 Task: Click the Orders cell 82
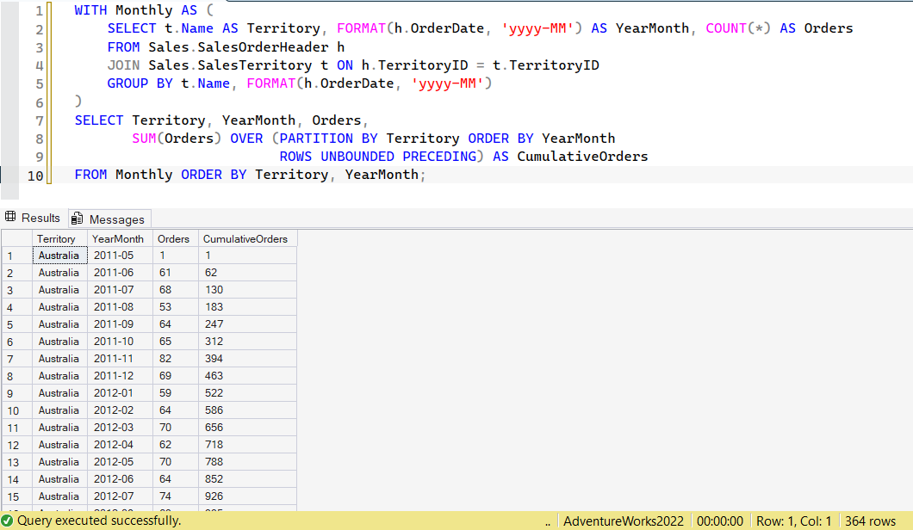[175, 359]
